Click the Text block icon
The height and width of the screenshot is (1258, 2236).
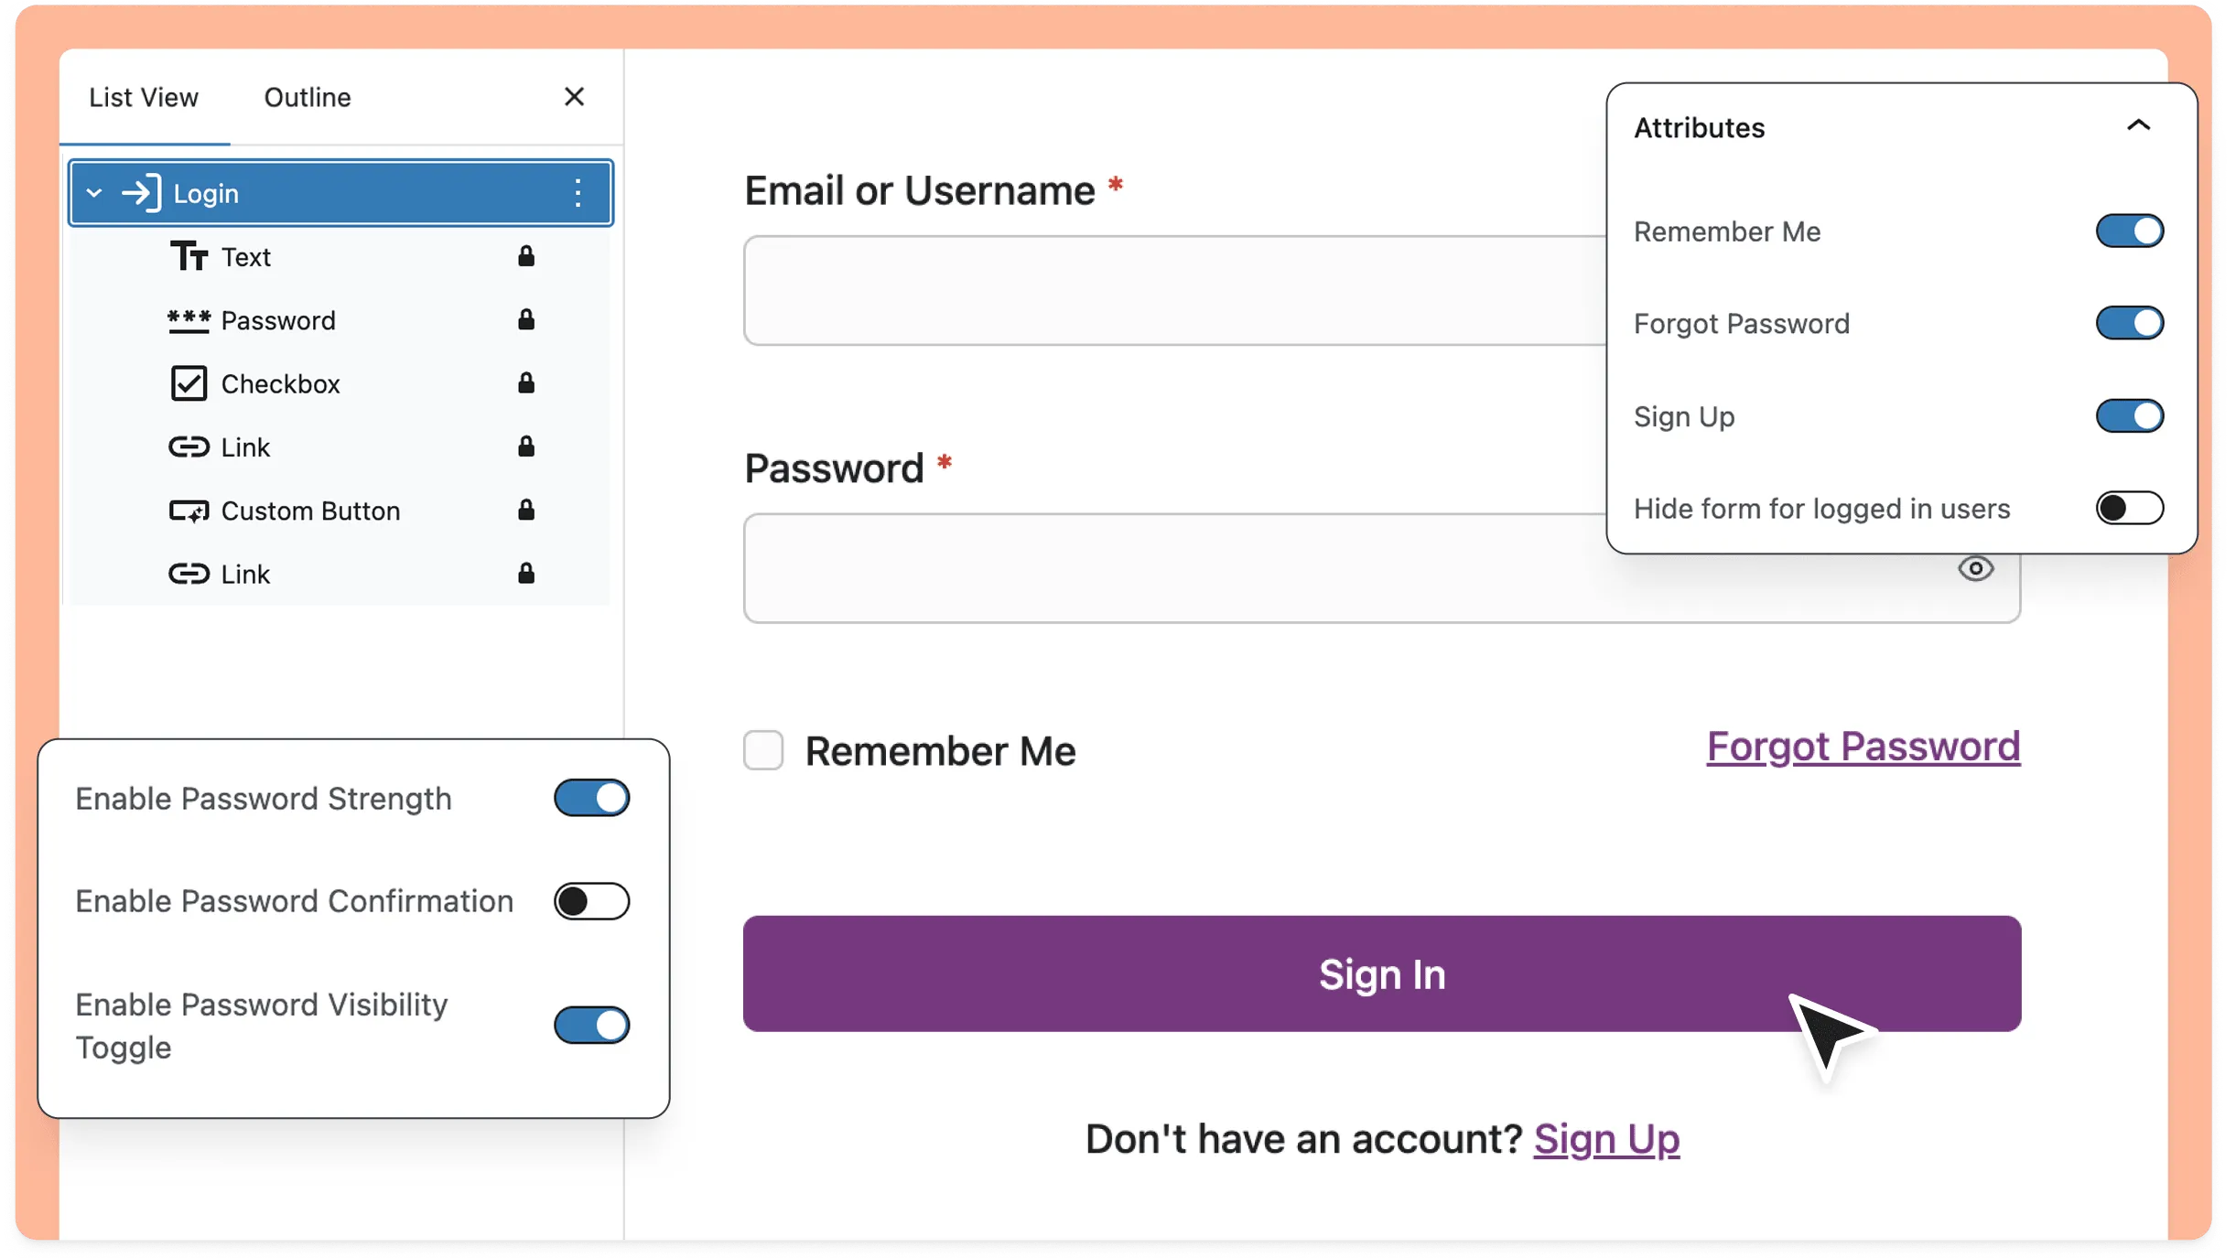click(x=189, y=256)
